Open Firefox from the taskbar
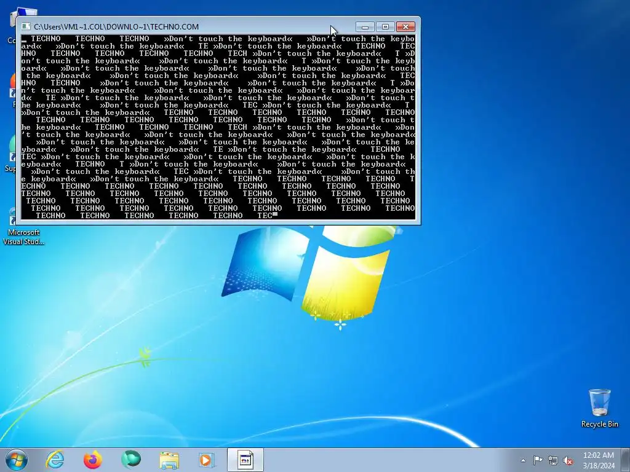 coord(93,460)
